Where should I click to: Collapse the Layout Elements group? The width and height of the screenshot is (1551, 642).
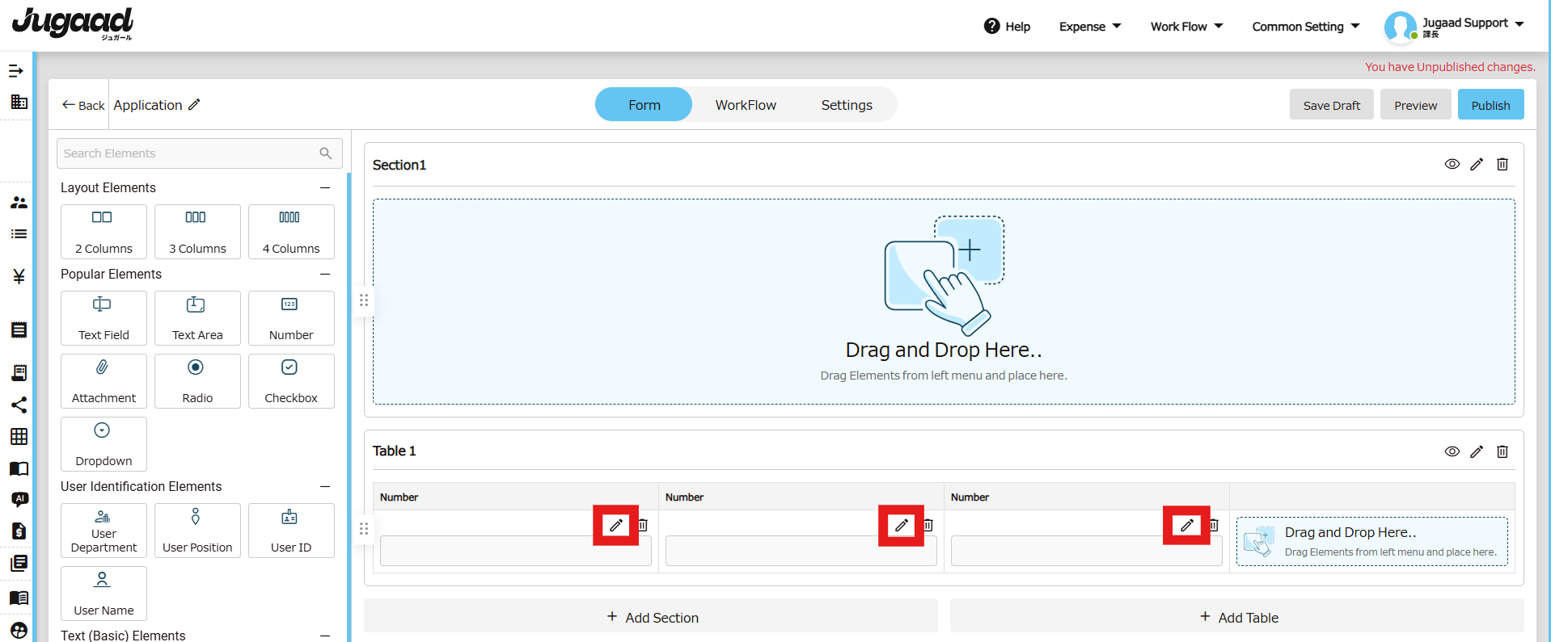[x=325, y=188]
